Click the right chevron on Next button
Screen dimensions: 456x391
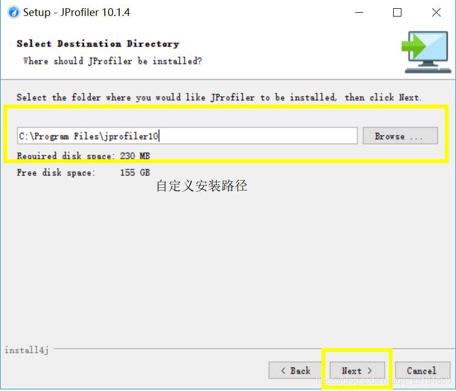click(369, 371)
